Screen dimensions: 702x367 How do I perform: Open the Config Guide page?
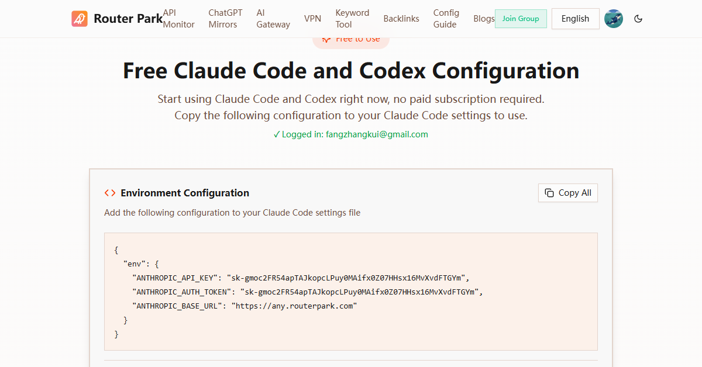[446, 19]
